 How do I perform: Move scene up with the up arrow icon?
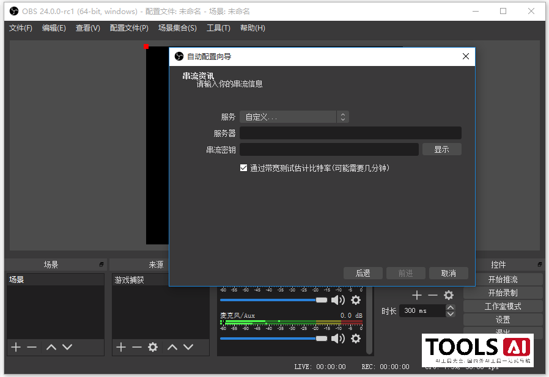click(52, 347)
